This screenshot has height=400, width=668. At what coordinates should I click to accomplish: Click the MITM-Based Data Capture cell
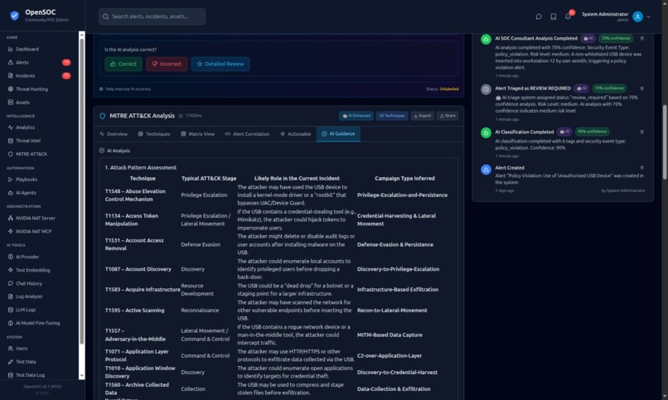coord(403,335)
